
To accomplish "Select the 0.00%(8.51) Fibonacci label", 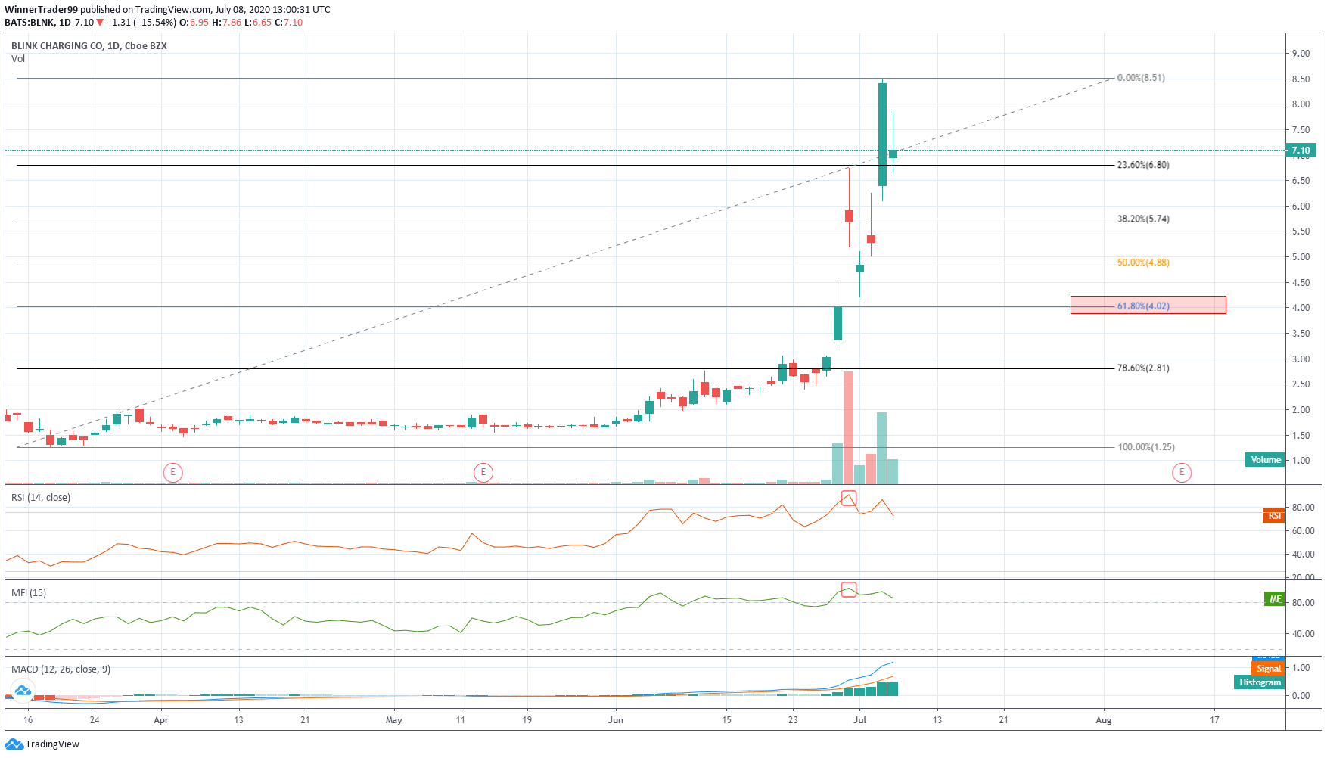I will 1141,78.
